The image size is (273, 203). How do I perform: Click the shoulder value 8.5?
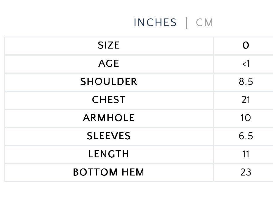pyautogui.click(x=246, y=82)
